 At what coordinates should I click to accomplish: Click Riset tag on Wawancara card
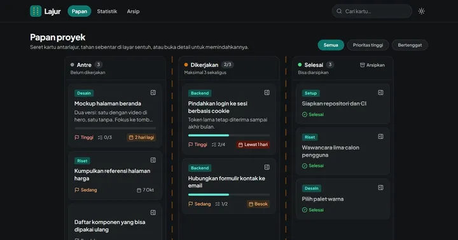coord(310,137)
